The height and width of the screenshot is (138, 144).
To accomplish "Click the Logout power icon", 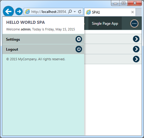I will (x=79, y=49).
